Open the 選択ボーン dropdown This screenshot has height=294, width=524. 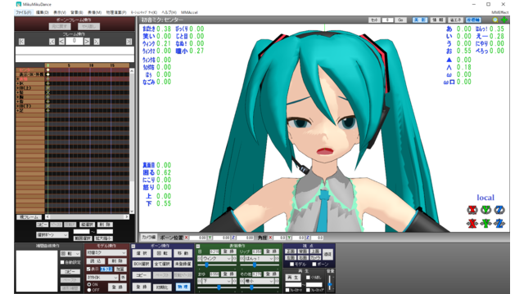52,235
